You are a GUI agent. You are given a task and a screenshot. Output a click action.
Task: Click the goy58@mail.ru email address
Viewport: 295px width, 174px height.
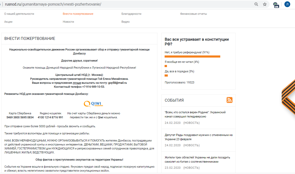point(117,83)
